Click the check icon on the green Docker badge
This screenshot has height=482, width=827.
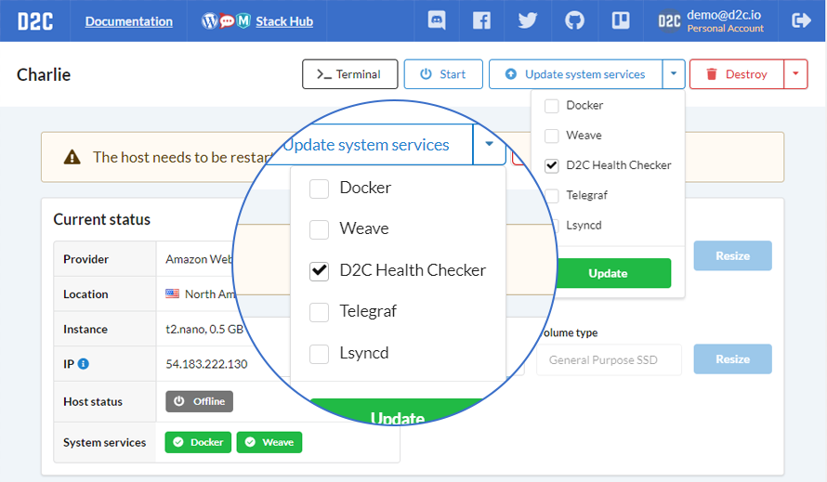(178, 442)
